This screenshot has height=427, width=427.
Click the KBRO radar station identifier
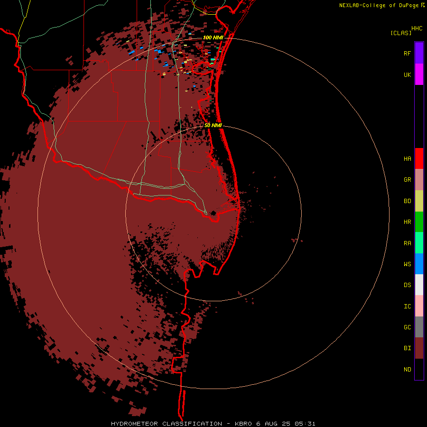click(x=243, y=424)
